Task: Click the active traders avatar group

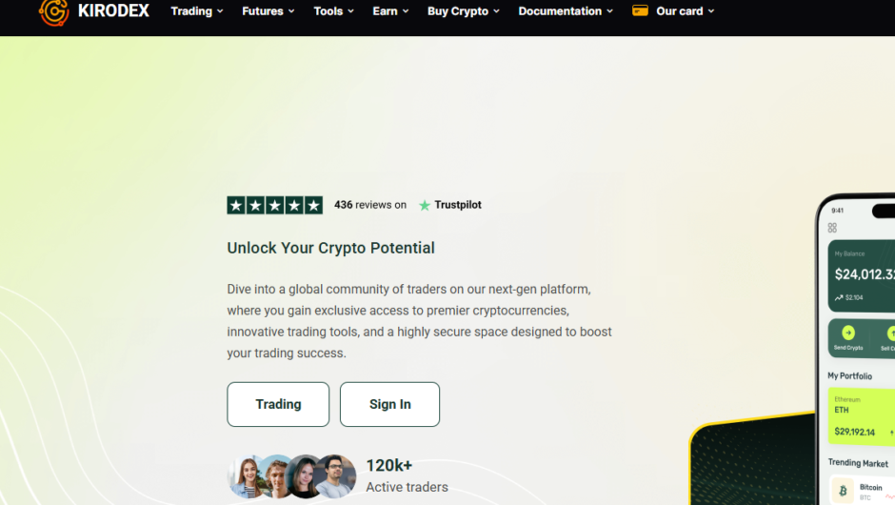Action: (x=291, y=476)
